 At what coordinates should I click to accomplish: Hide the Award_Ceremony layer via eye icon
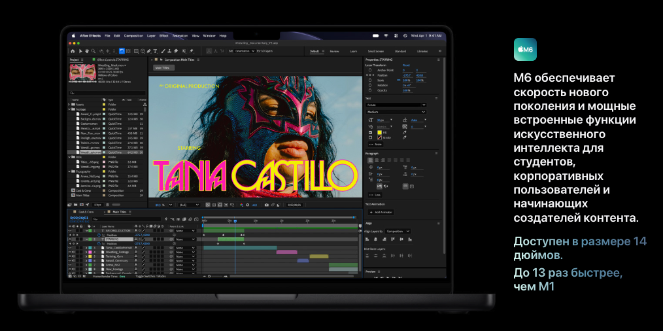coord(70,261)
